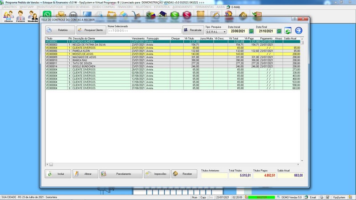The height and width of the screenshot is (200, 356).
Task: Click the Receber button
Action: click(184, 174)
